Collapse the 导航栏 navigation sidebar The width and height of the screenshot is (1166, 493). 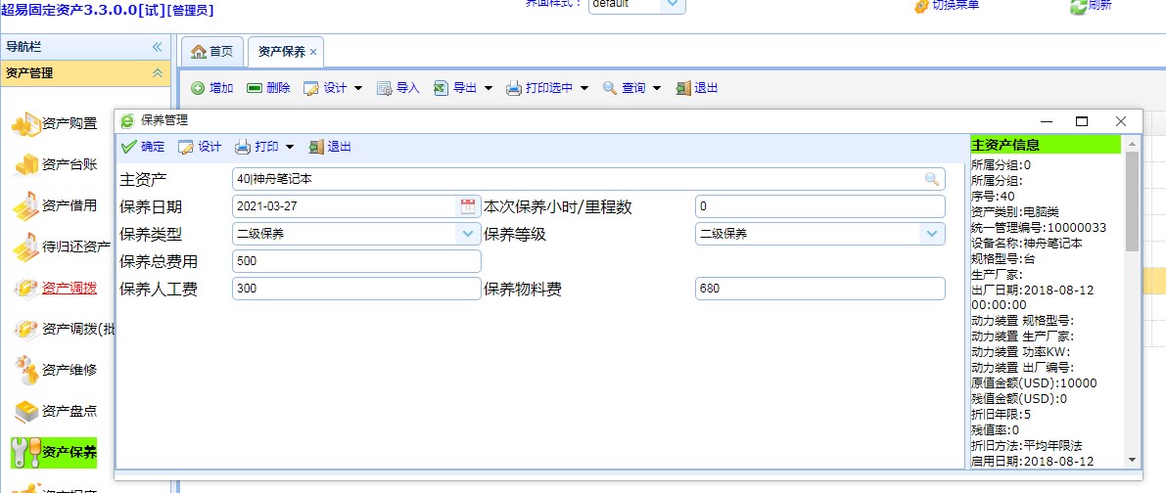tap(157, 47)
